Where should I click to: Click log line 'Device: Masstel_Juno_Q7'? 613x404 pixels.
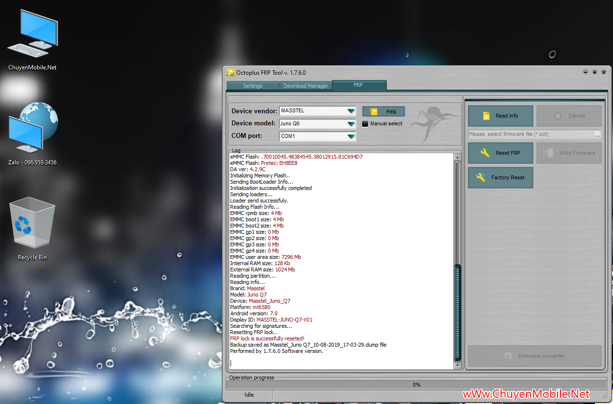pyautogui.click(x=260, y=301)
